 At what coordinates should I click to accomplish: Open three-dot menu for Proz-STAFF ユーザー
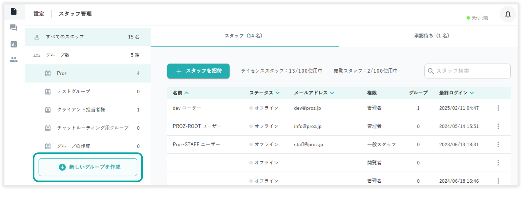coord(498,144)
